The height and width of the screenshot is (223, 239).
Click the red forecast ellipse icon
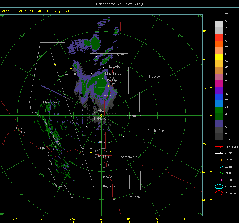pos(219,193)
